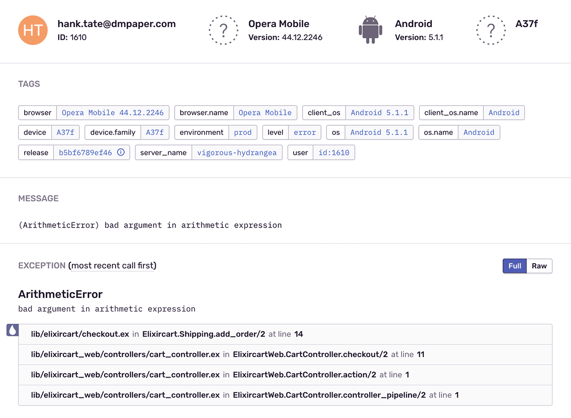The image size is (571, 418).
Task: Select the level error tag
Action: [x=305, y=133]
